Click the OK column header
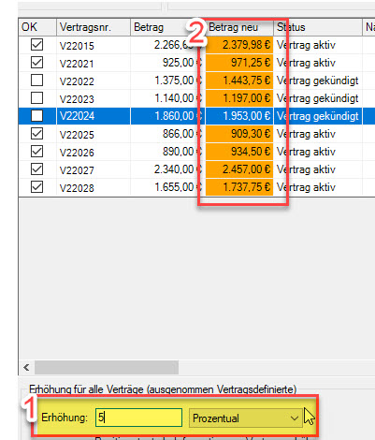The image size is (375, 440). [x=37, y=27]
